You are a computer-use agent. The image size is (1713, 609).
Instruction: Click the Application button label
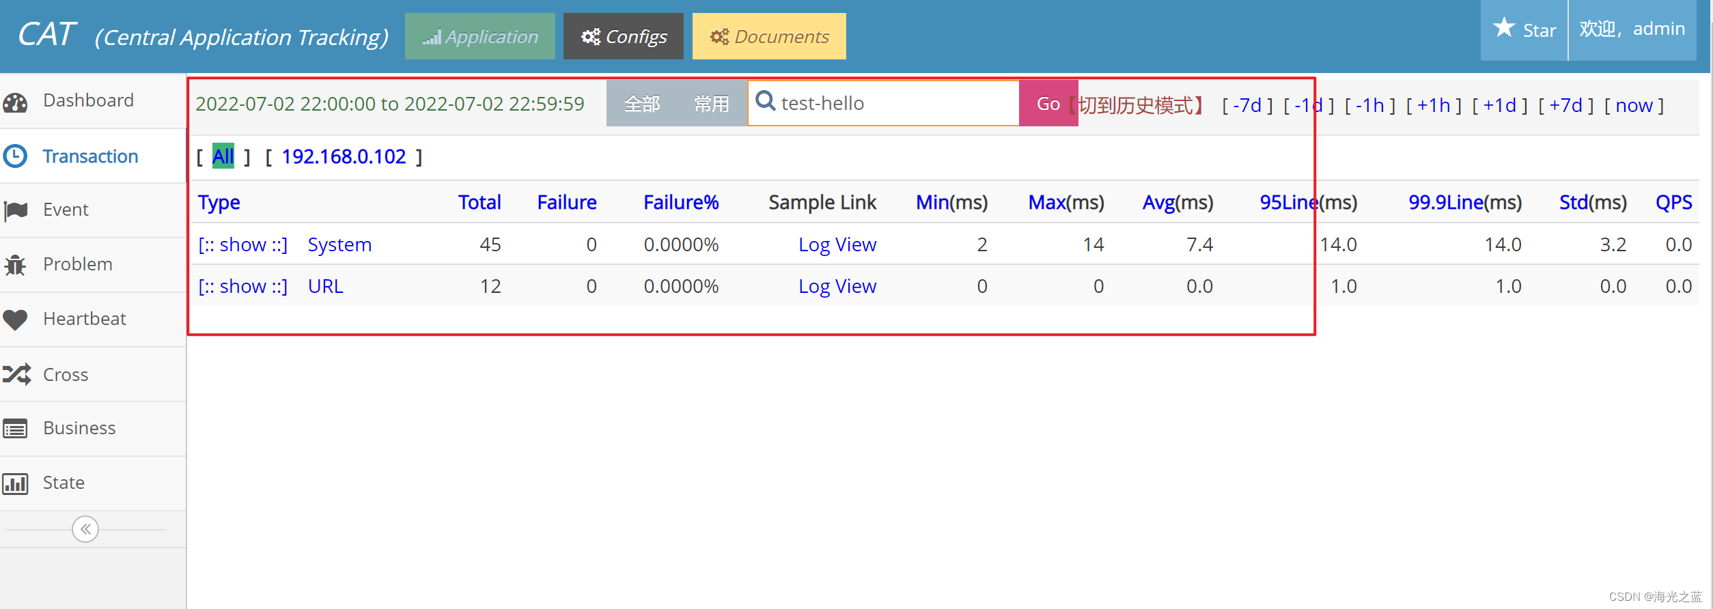coord(492,37)
